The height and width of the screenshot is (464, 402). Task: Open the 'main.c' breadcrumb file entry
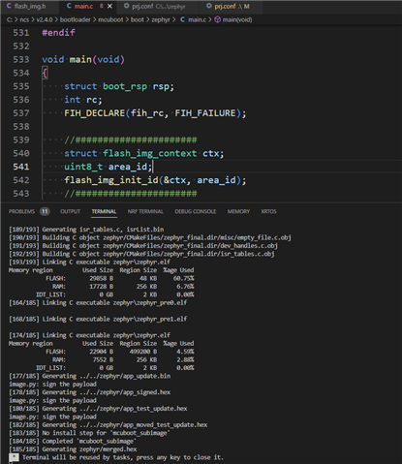[197, 19]
